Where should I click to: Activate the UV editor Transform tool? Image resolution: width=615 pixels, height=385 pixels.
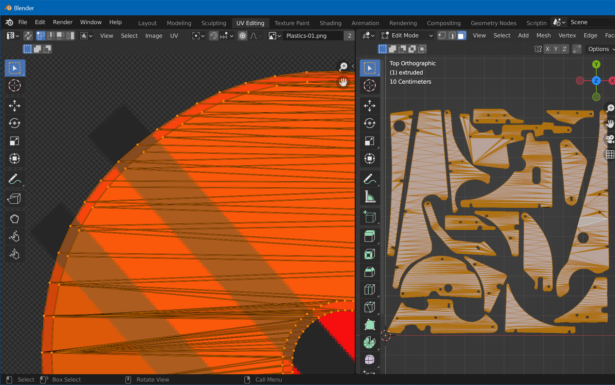coord(15,158)
